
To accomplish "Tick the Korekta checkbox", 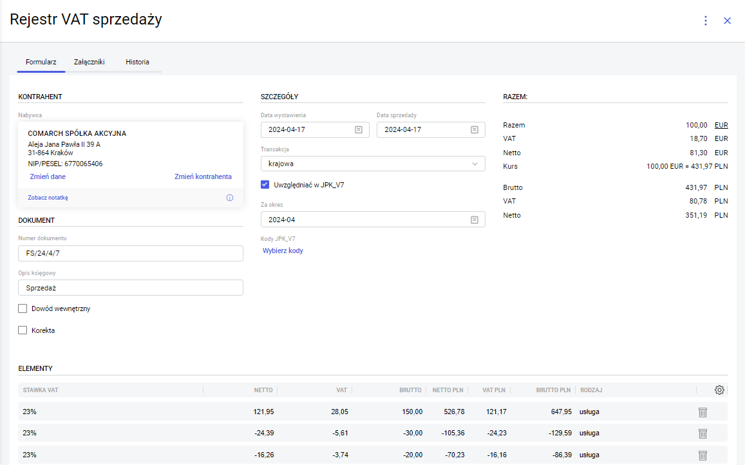I will click(23, 330).
